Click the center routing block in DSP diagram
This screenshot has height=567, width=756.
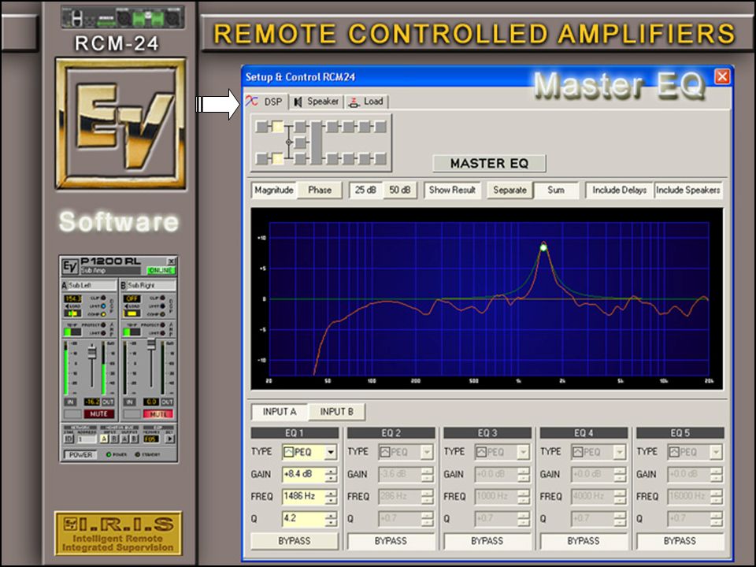click(x=300, y=143)
